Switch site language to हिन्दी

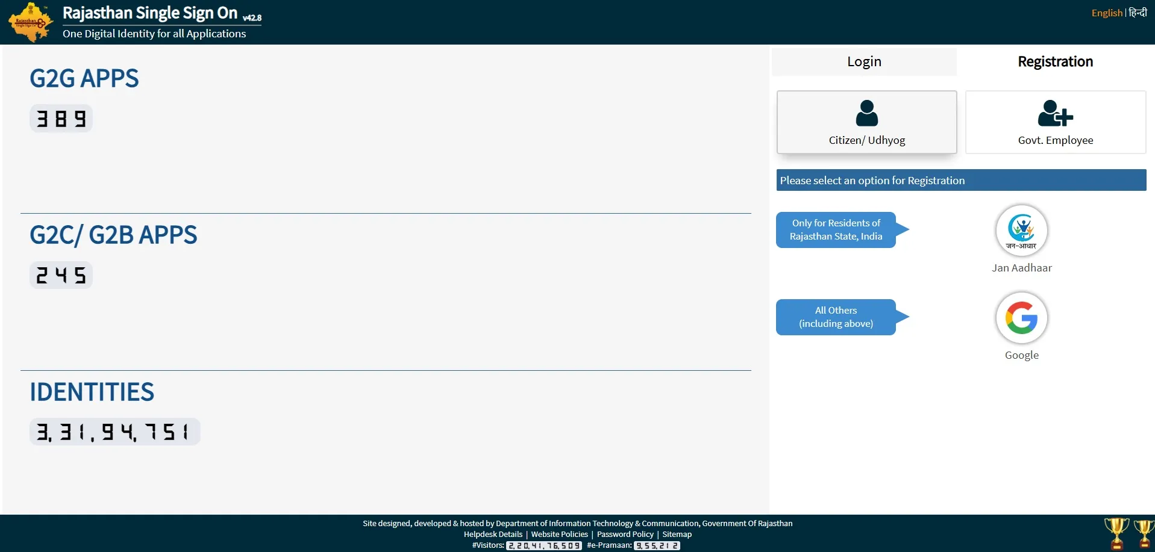click(1138, 13)
